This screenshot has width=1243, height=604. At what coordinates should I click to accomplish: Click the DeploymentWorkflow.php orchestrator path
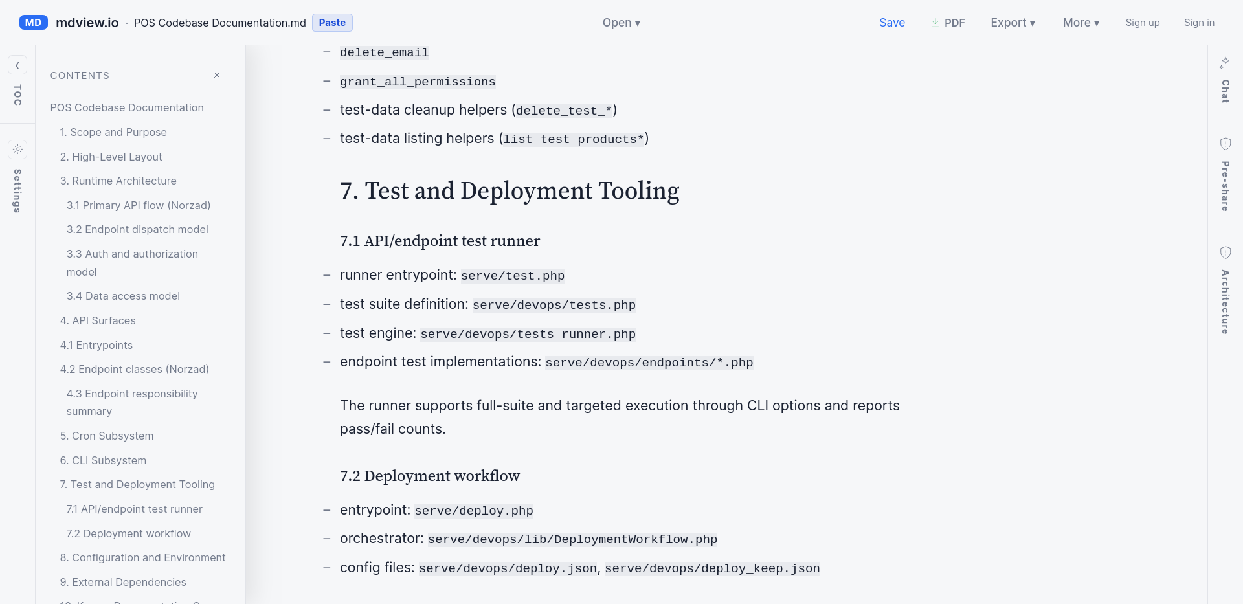tap(572, 539)
